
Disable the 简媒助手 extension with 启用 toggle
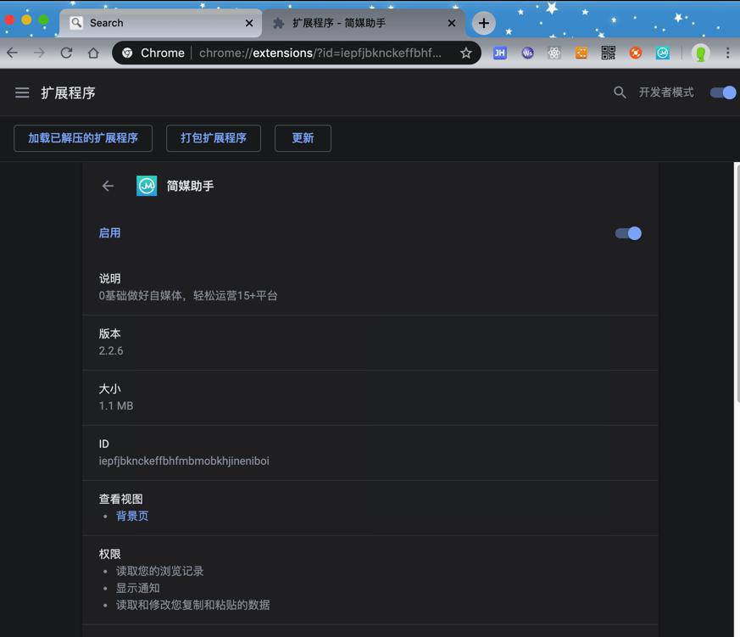point(628,233)
